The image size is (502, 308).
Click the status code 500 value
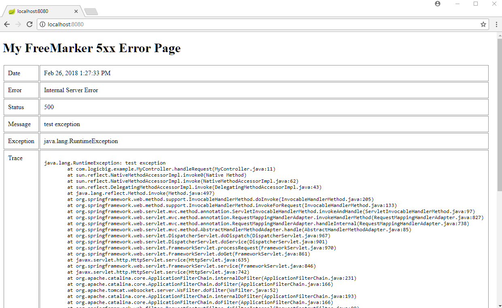[x=49, y=107]
